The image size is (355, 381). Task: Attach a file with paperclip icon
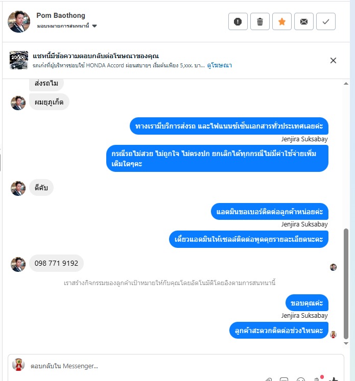[x=268, y=379]
